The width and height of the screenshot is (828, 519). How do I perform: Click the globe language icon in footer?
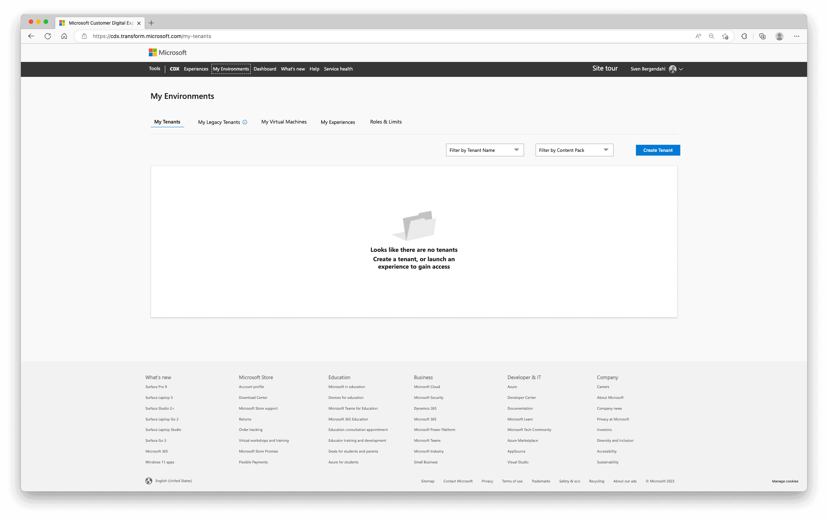pyautogui.click(x=149, y=481)
